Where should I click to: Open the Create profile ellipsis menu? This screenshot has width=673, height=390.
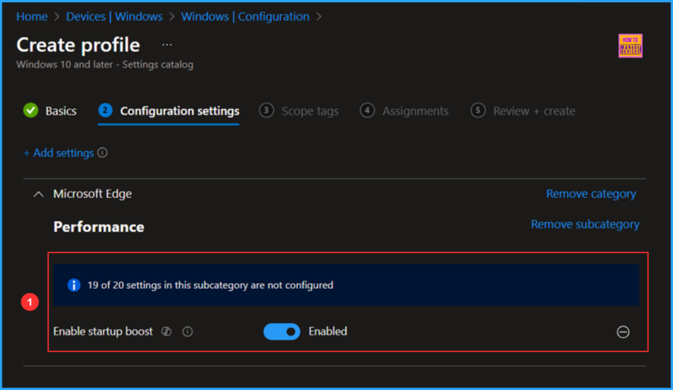click(x=167, y=45)
